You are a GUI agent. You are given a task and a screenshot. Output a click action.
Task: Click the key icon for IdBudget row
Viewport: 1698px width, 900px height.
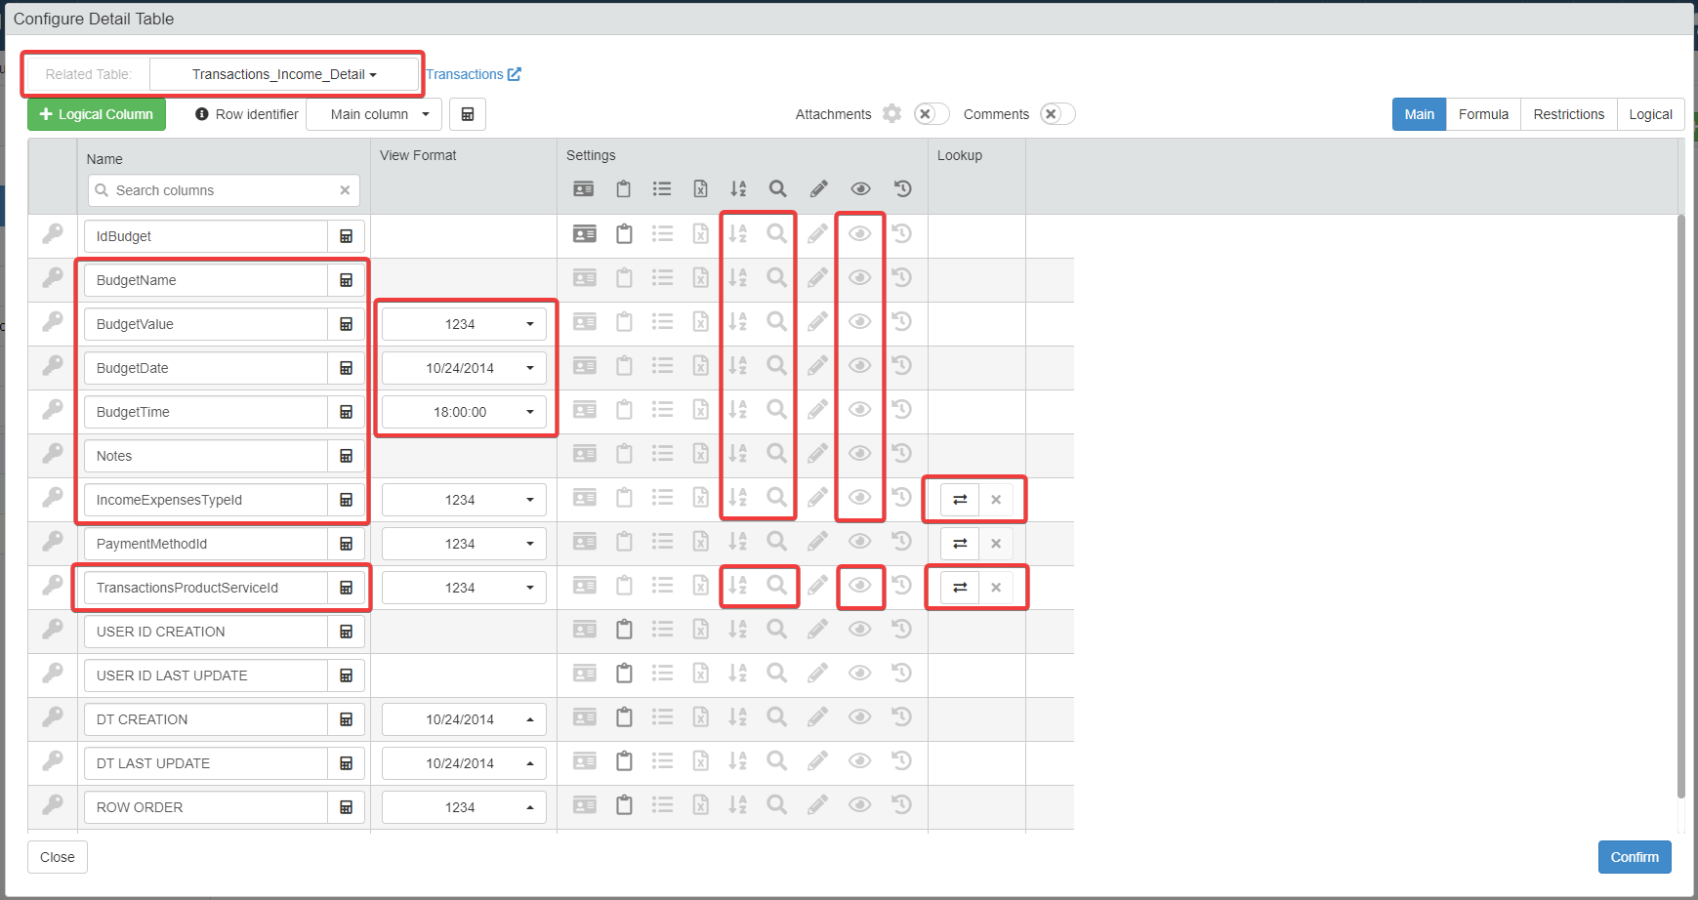pyautogui.click(x=53, y=233)
